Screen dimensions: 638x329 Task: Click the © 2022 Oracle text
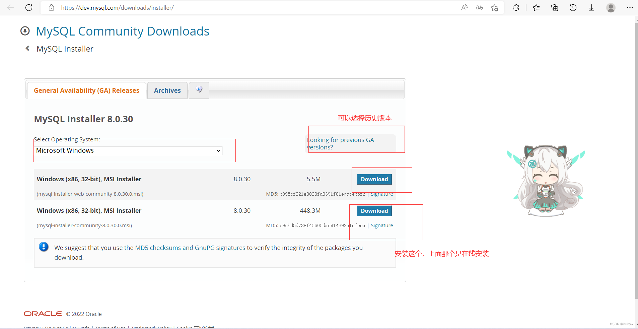[x=84, y=314]
